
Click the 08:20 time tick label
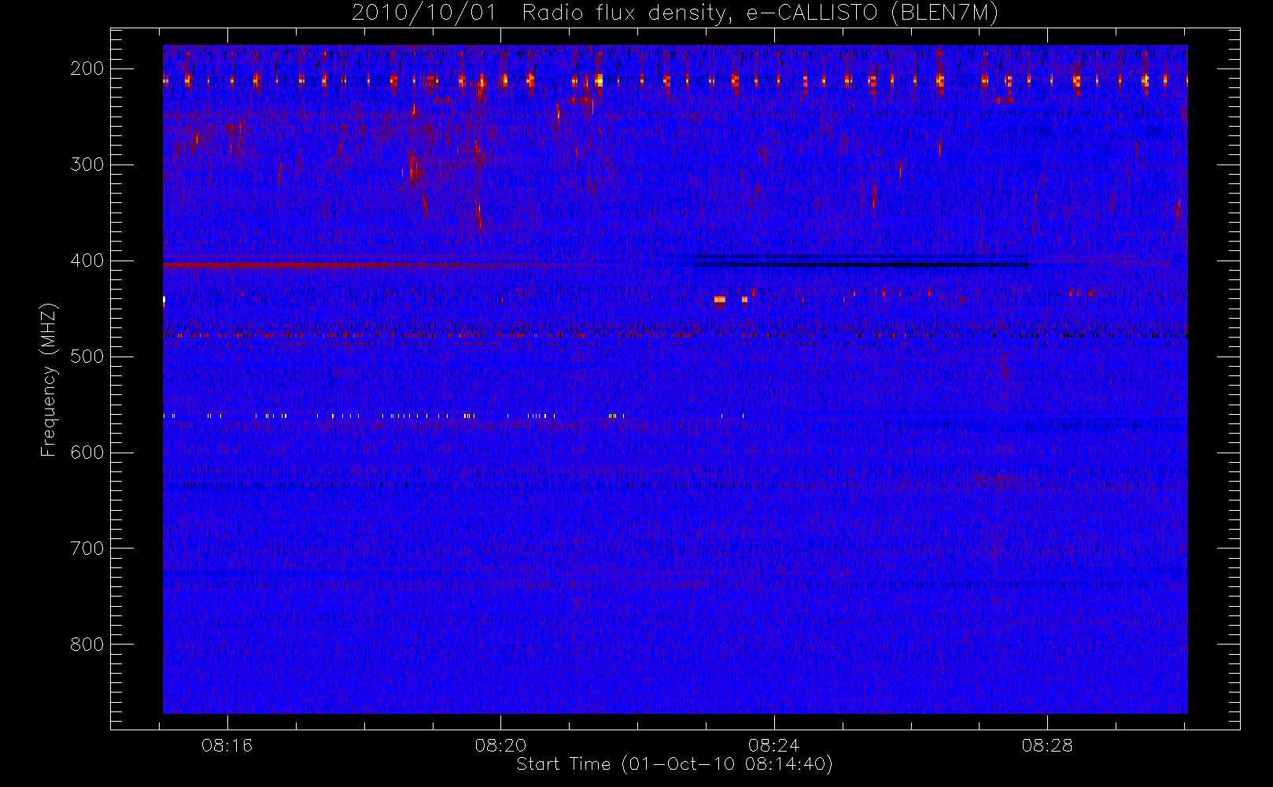coord(500,745)
